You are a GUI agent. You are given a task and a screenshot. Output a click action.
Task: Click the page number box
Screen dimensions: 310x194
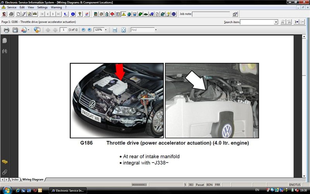pos(64,30)
